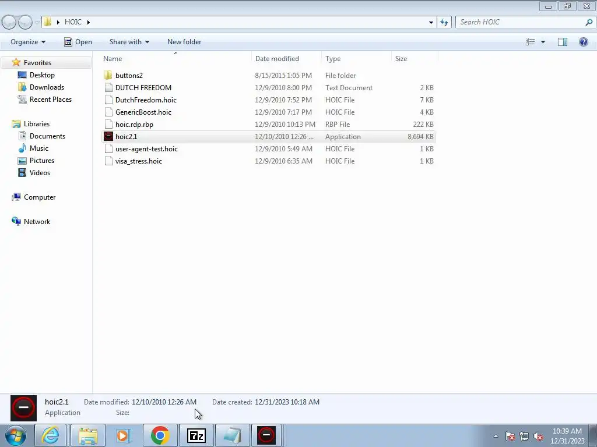Click the buttons2 folder icon

(x=108, y=75)
